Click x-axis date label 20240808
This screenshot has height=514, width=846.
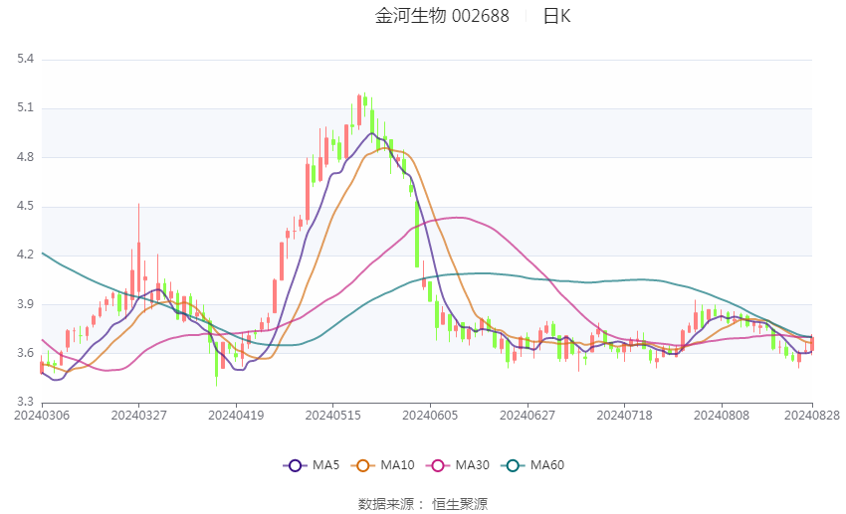722,416
